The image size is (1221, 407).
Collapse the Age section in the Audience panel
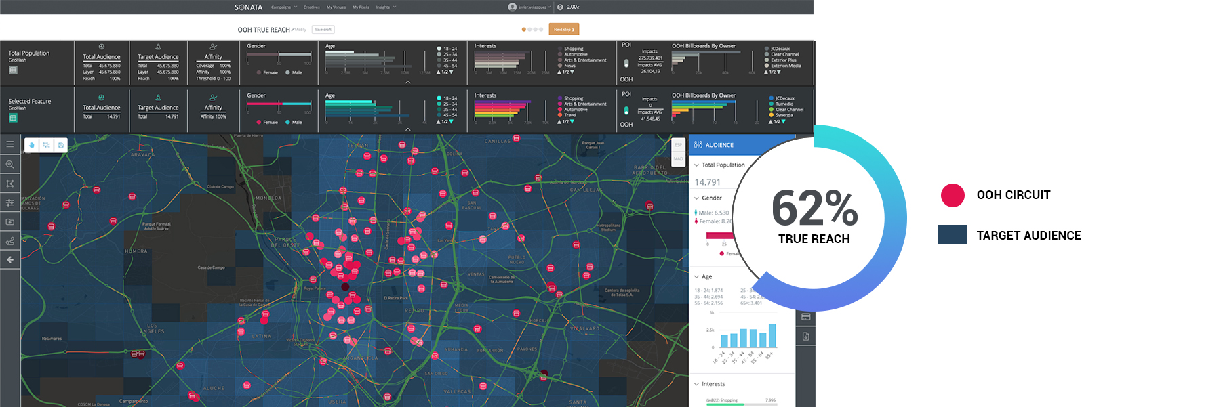click(696, 276)
